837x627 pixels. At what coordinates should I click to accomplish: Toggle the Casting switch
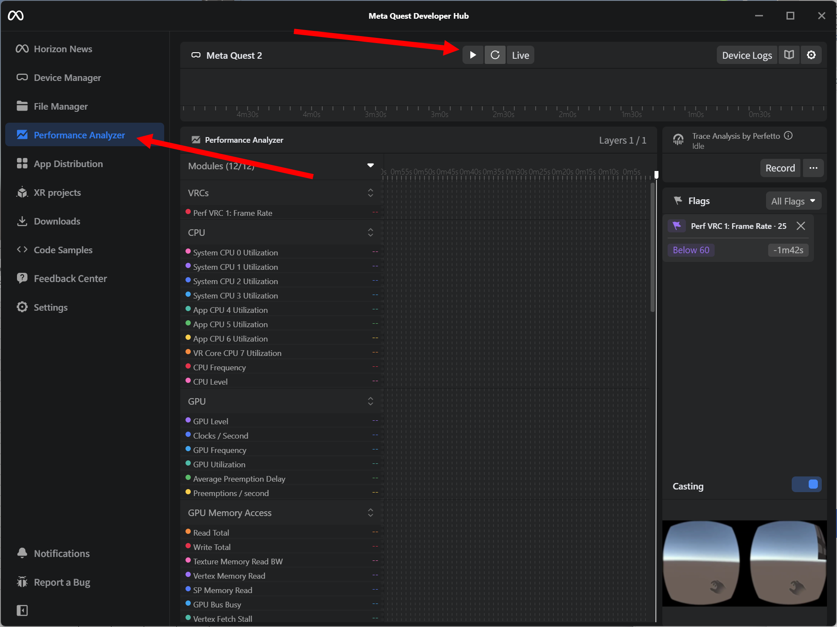pyautogui.click(x=807, y=485)
